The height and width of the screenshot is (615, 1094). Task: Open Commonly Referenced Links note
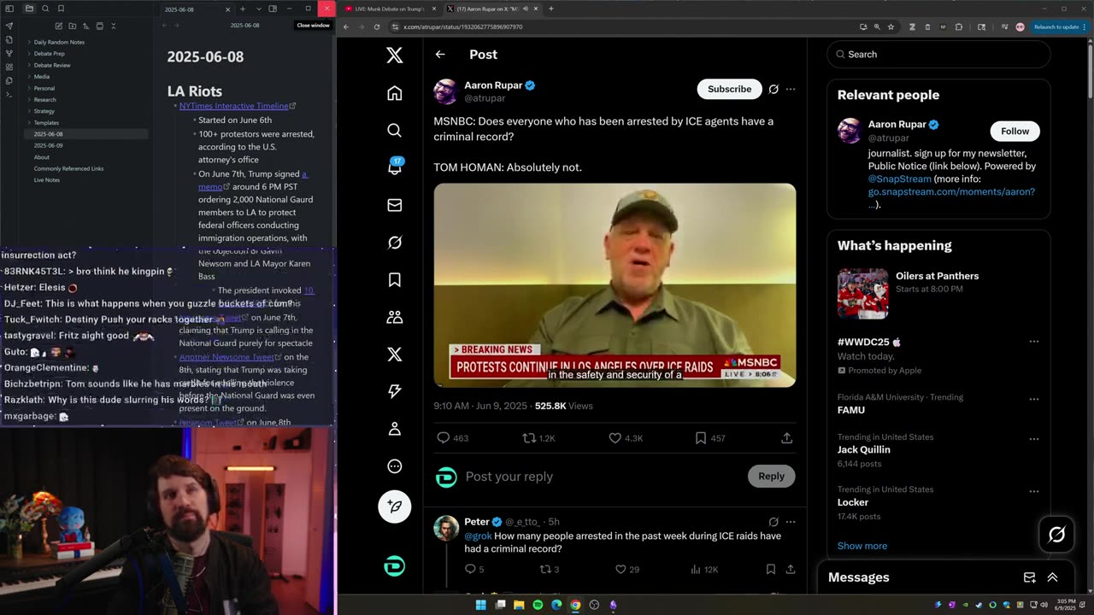coord(68,168)
